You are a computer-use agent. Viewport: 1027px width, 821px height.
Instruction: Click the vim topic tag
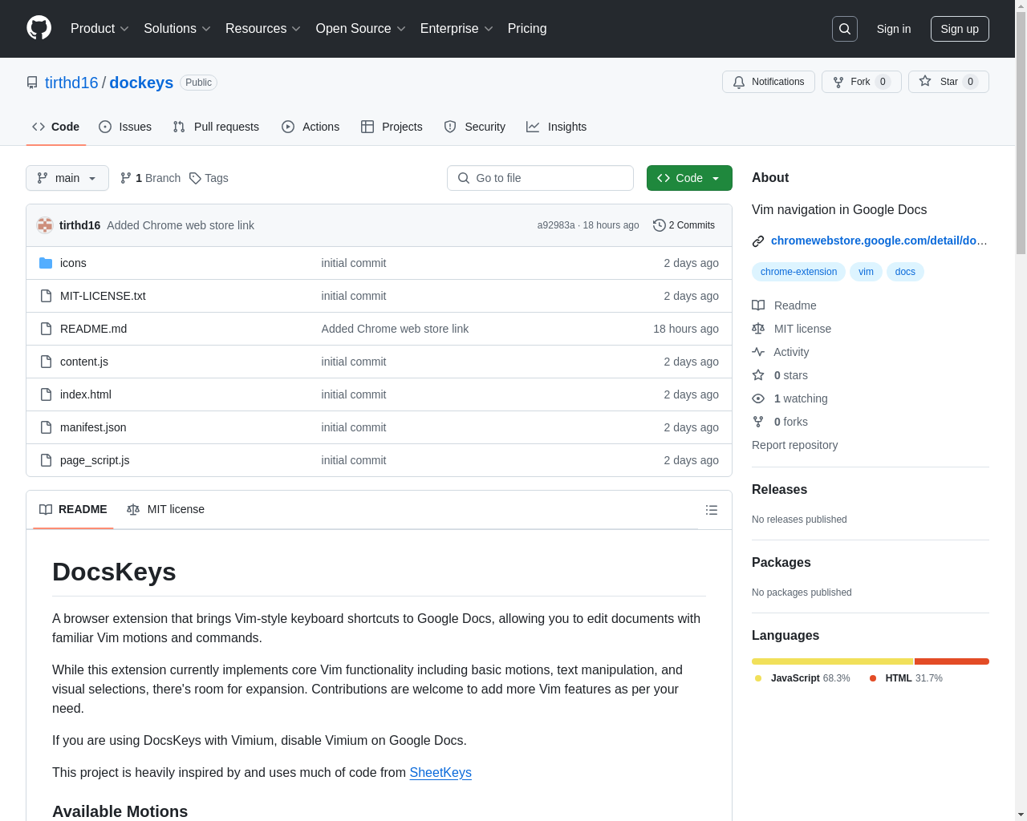point(866,272)
